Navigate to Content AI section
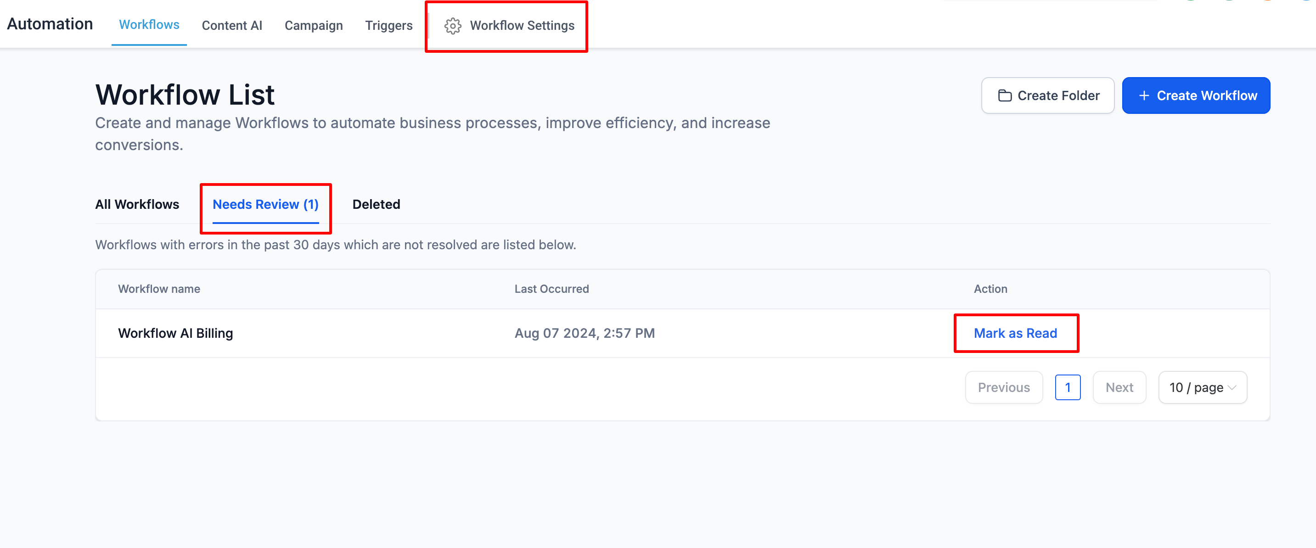Image resolution: width=1316 pixels, height=548 pixels. click(231, 25)
